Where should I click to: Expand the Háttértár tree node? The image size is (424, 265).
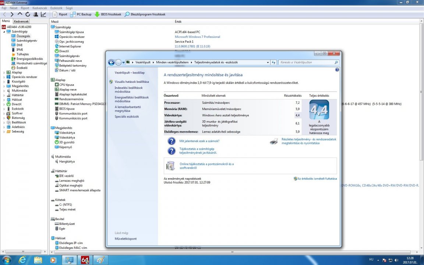tap(4, 95)
